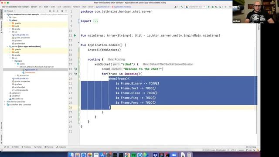Toggle fold of import block on line 3
Viewport: 279px width, 157px height.
(79, 21)
